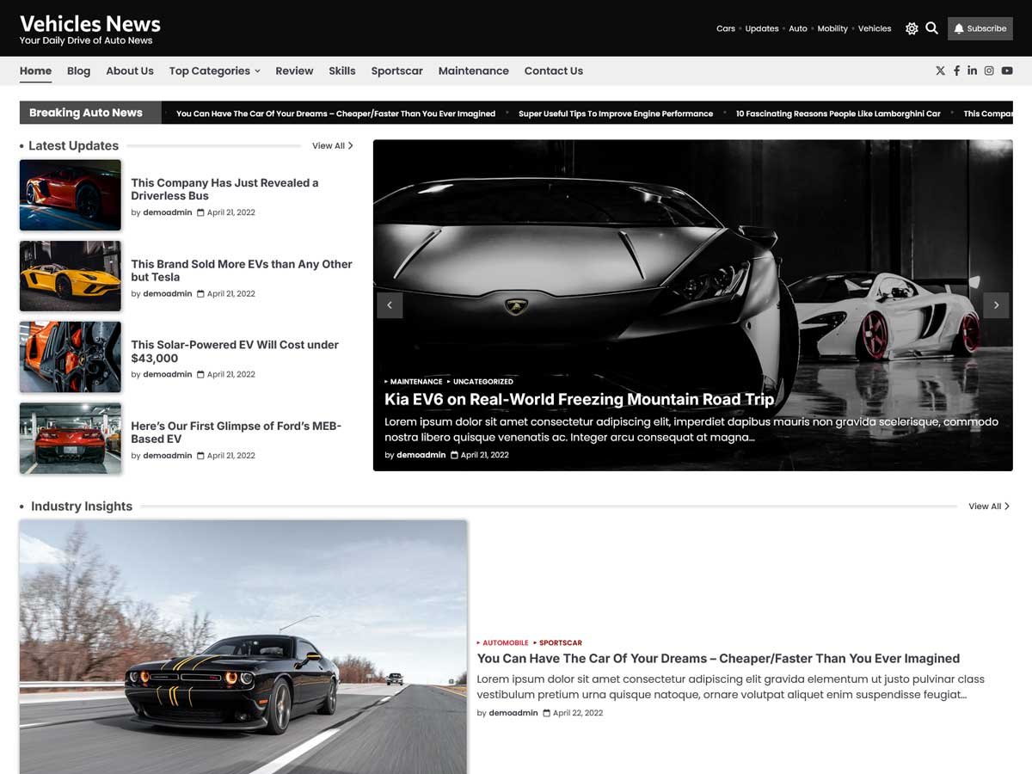
Task: Click the yellow Lamborghini thumbnail
Action: pyautogui.click(x=71, y=276)
